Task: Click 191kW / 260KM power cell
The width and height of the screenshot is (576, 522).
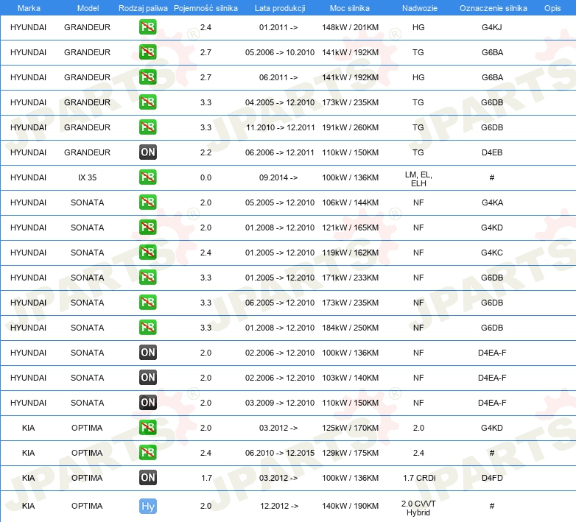Action: coord(350,127)
